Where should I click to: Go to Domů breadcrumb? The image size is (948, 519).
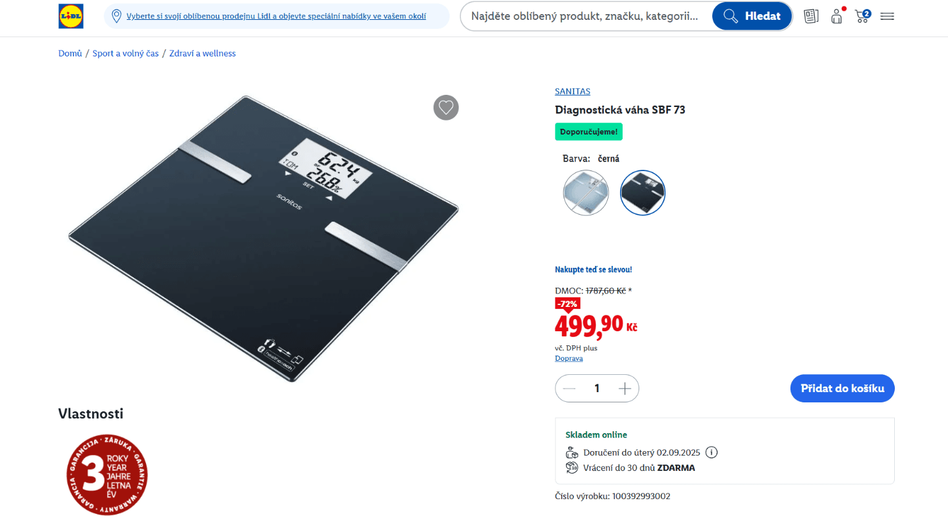(x=70, y=53)
